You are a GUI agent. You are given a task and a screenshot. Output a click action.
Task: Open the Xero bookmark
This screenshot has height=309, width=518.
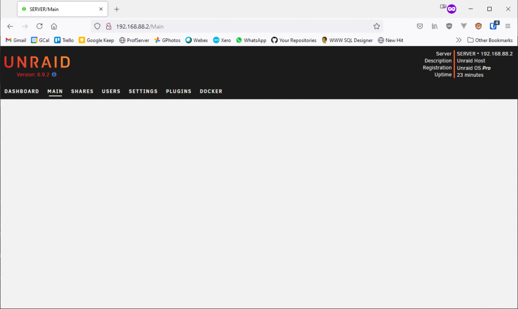tap(222, 40)
